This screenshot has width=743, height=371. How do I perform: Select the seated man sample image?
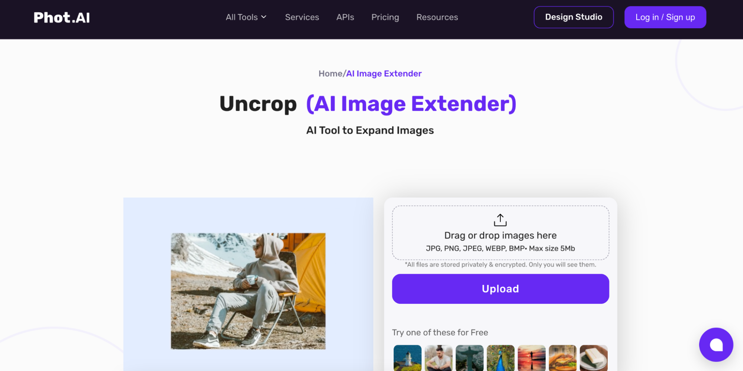point(439,358)
